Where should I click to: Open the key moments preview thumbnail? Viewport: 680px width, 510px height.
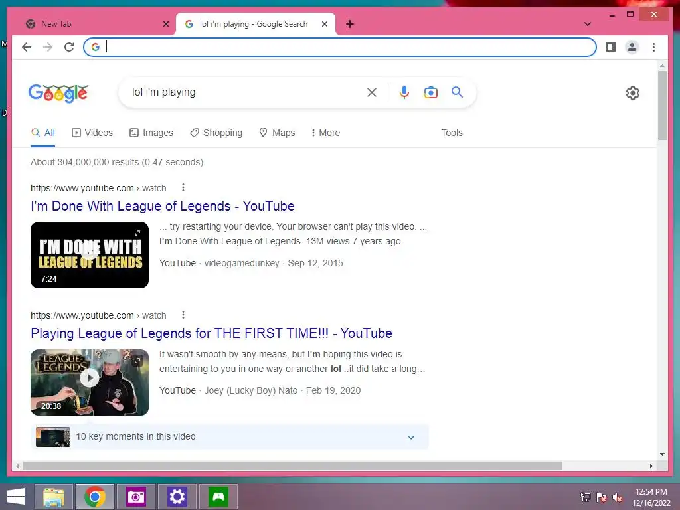click(x=53, y=437)
